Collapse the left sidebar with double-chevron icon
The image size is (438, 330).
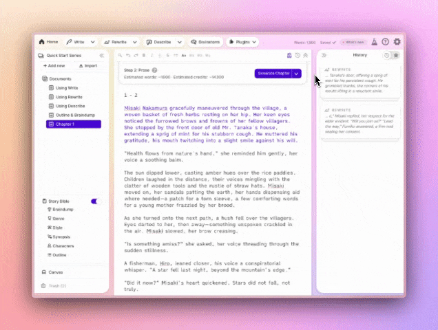tap(101, 55)
